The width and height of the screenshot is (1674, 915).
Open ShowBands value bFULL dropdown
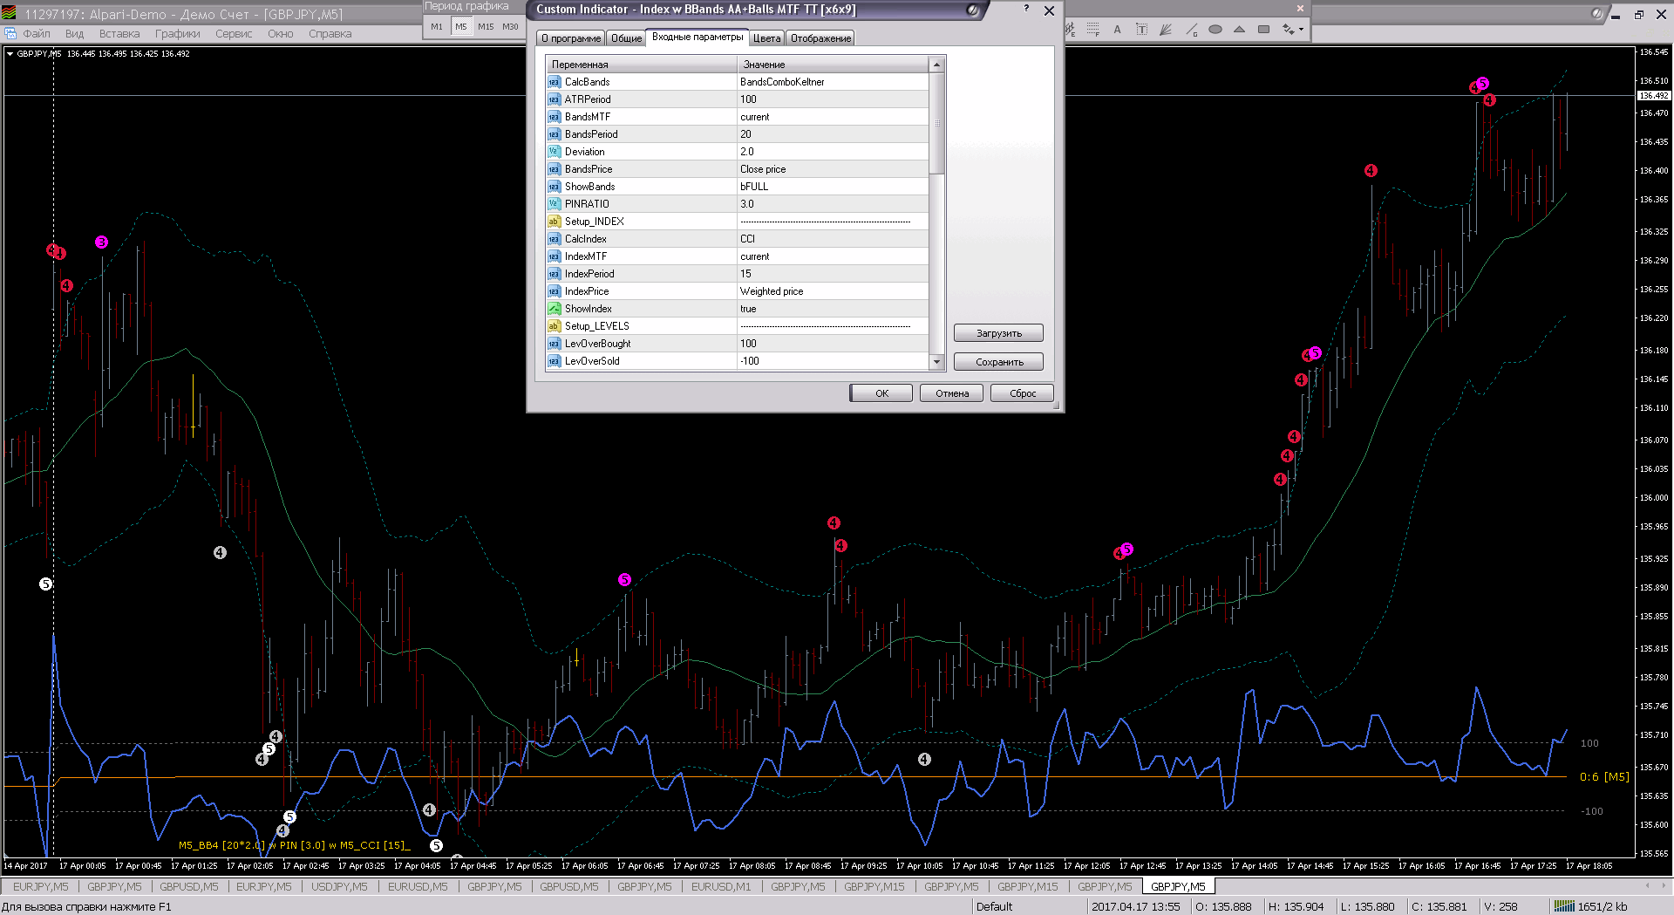833,187
